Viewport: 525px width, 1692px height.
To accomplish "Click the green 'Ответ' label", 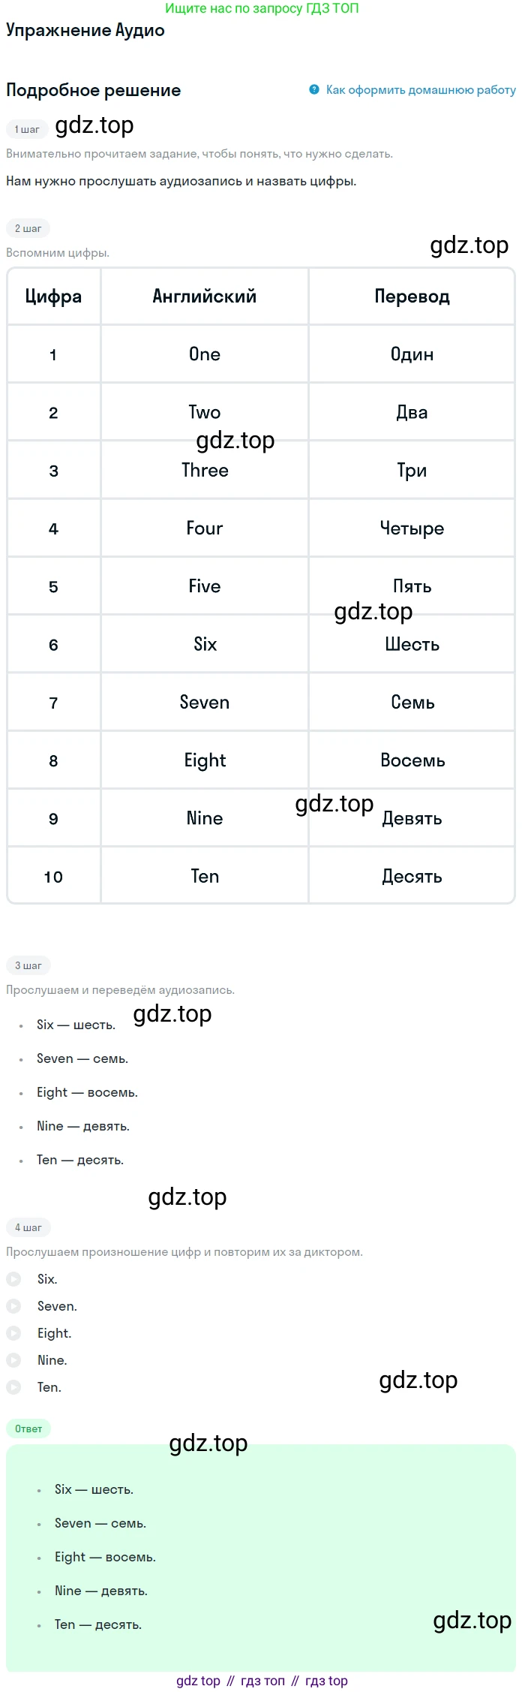I will coord(28,1429).
